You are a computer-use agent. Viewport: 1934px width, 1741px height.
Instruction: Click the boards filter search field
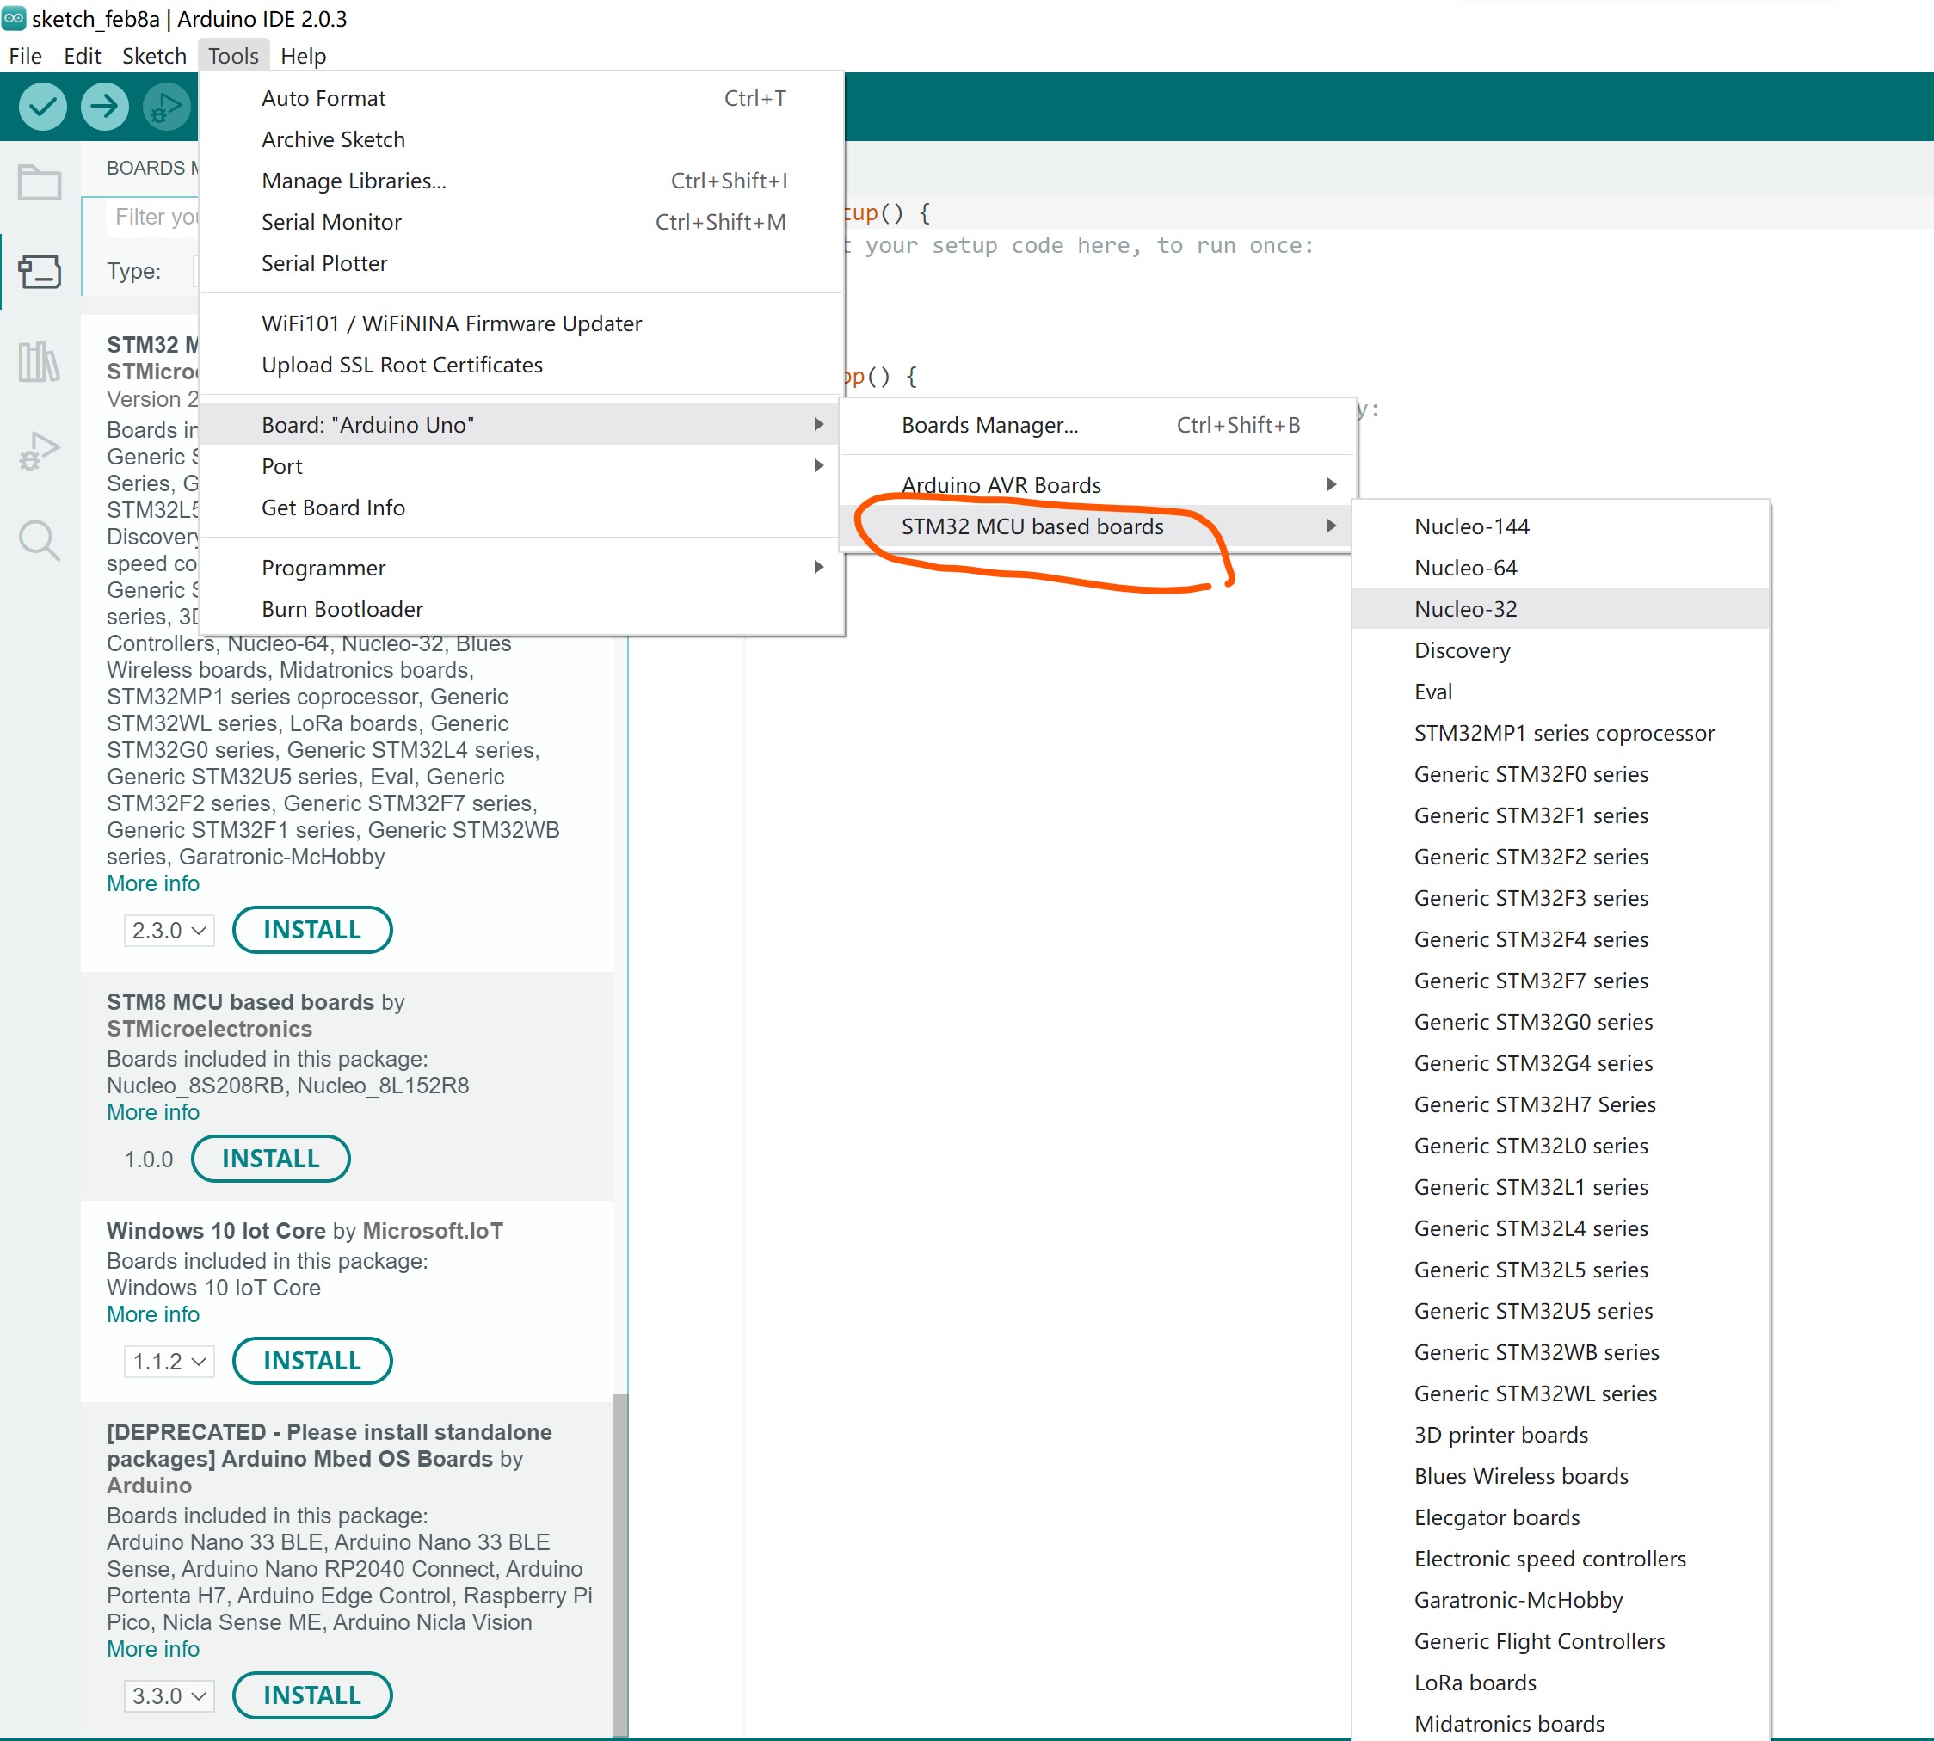153,217
